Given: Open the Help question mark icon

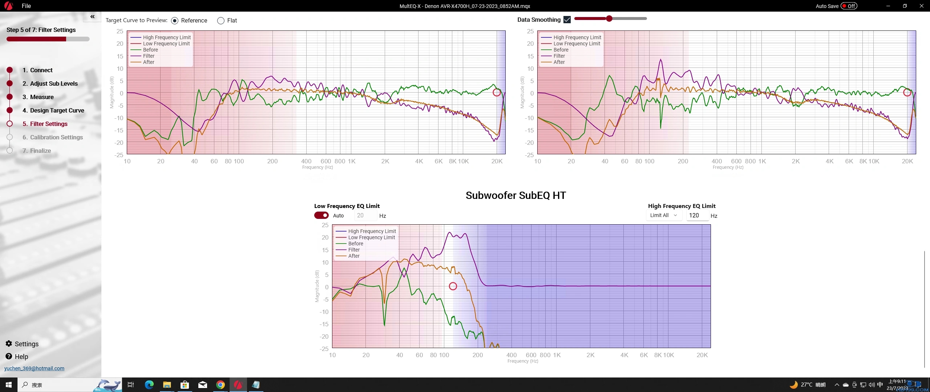Looking at the screenshot, I should click(x=9, y=356).
